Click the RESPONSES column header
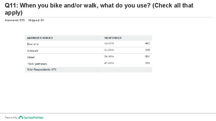 pyautogui.click(x=113, y=38)
